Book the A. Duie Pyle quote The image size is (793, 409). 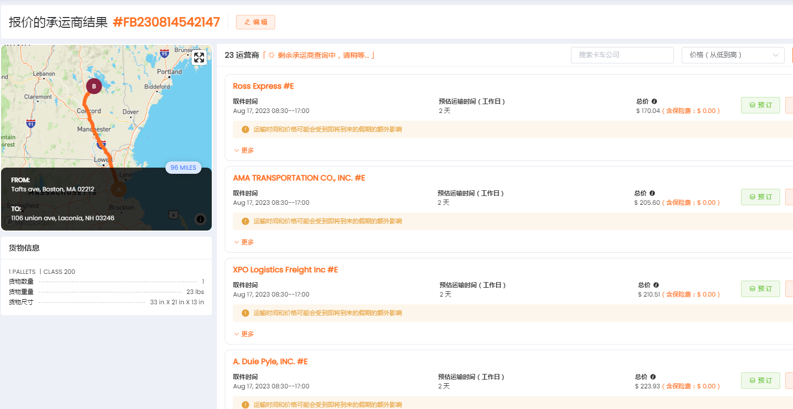[760, 381]
